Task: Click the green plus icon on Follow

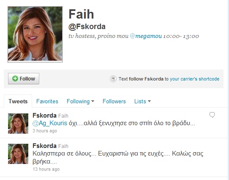Action: [15, 78]
